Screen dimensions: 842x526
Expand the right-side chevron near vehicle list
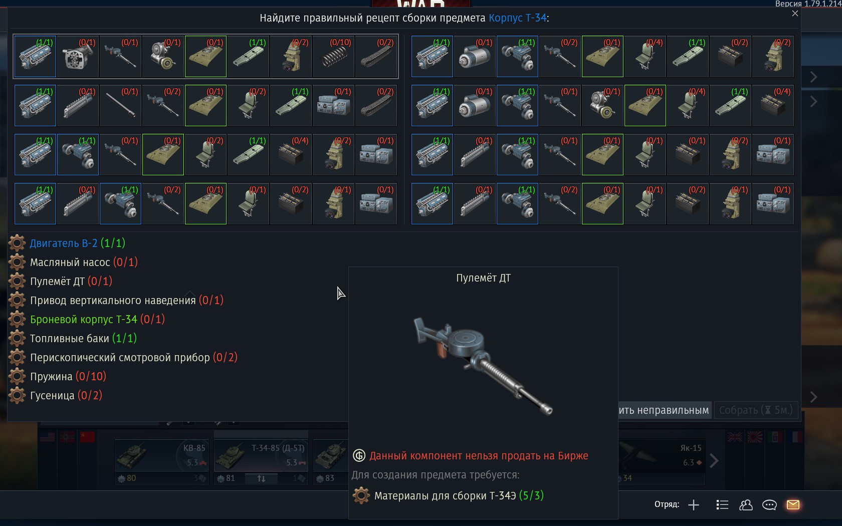click(714, 461)
